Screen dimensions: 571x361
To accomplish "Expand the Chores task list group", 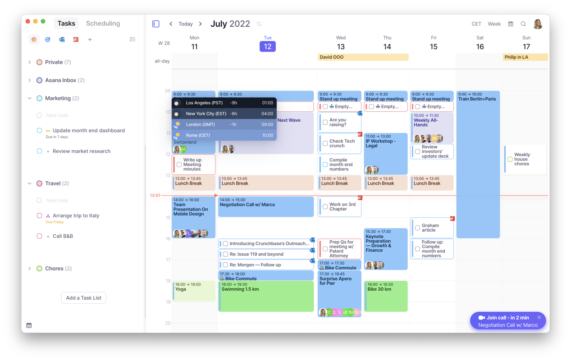I will [x=29, y=268].
